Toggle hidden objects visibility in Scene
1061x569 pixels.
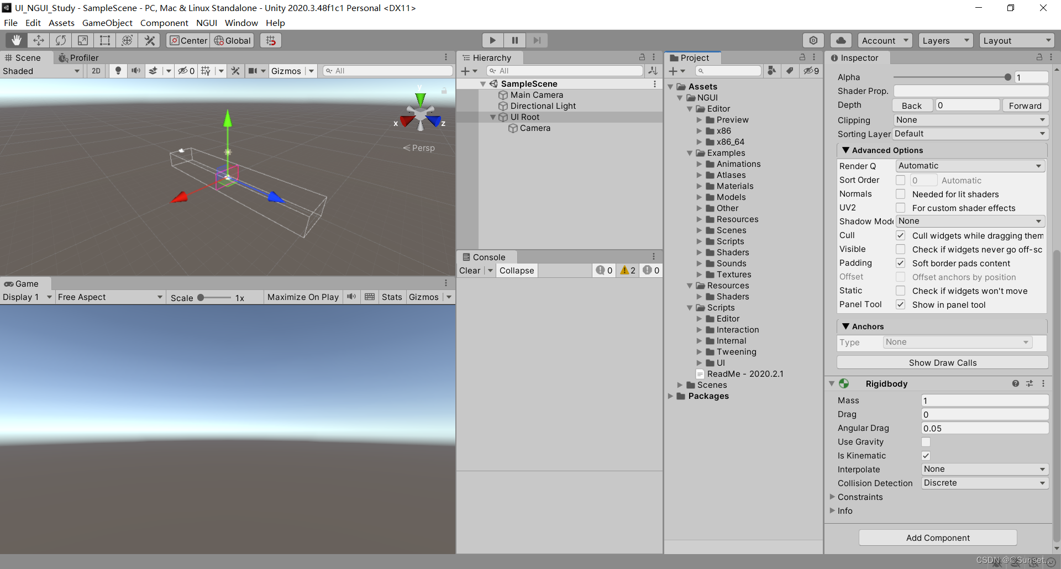(186, 71)
